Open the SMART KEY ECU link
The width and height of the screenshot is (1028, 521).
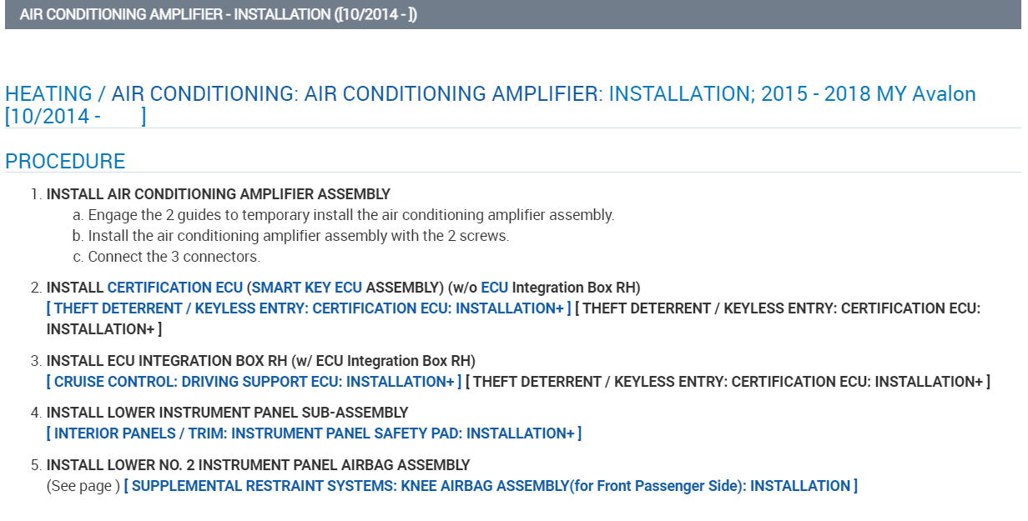click(307, 288)
